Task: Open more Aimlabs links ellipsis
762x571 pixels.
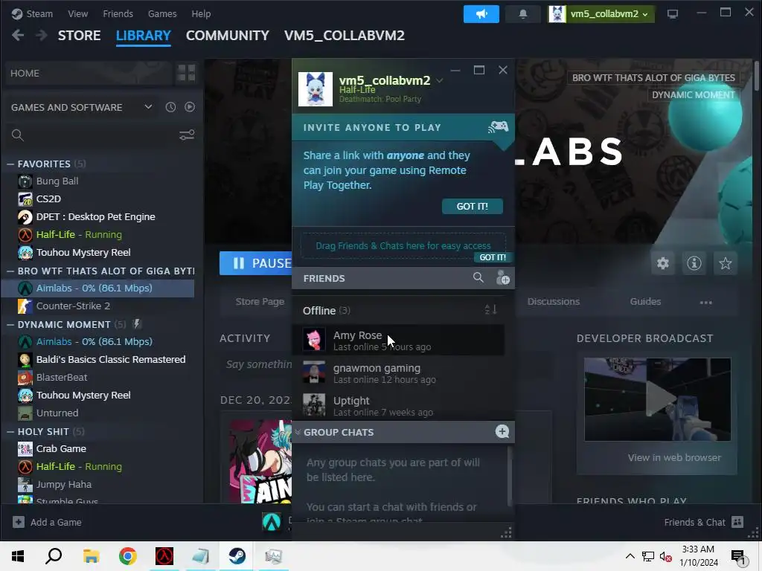Action: 705,302
